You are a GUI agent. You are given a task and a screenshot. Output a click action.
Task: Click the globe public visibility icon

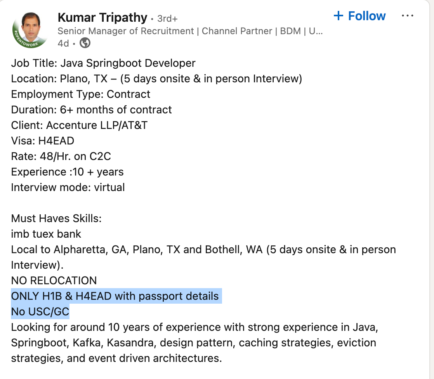click(85, 43)
